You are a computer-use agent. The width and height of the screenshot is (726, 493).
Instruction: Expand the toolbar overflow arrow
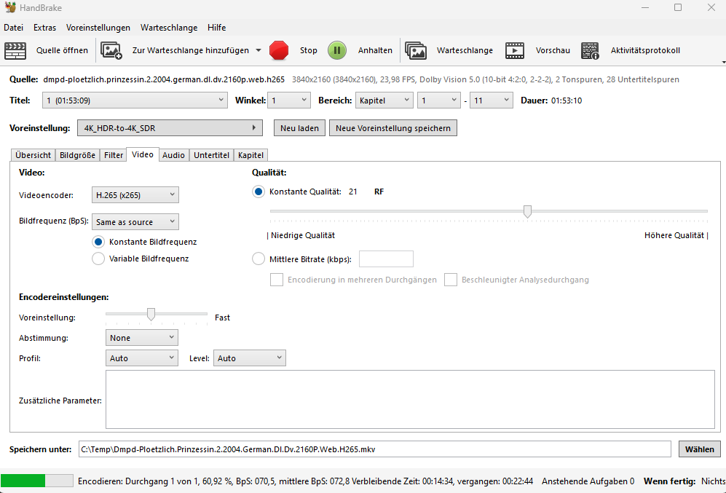pos(723,62)
